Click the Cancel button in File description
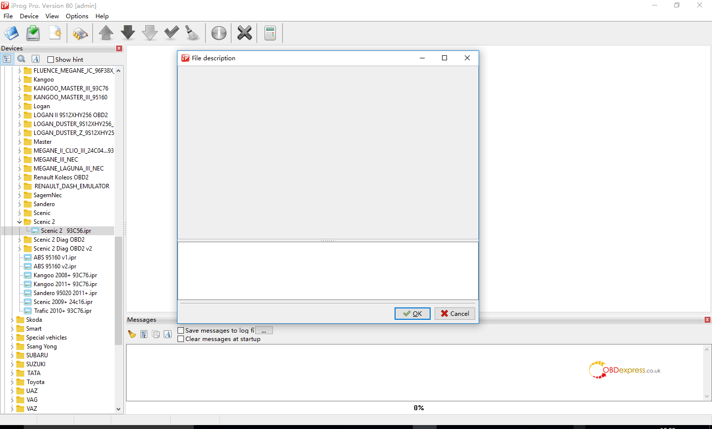The height and width of the screenshot is (429, 712). (455, 313)
